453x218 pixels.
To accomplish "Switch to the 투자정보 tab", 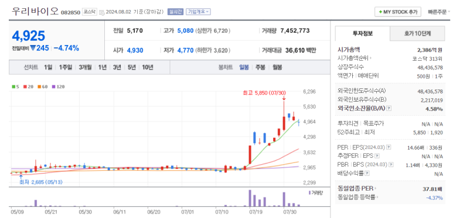I will pos(363,33).
